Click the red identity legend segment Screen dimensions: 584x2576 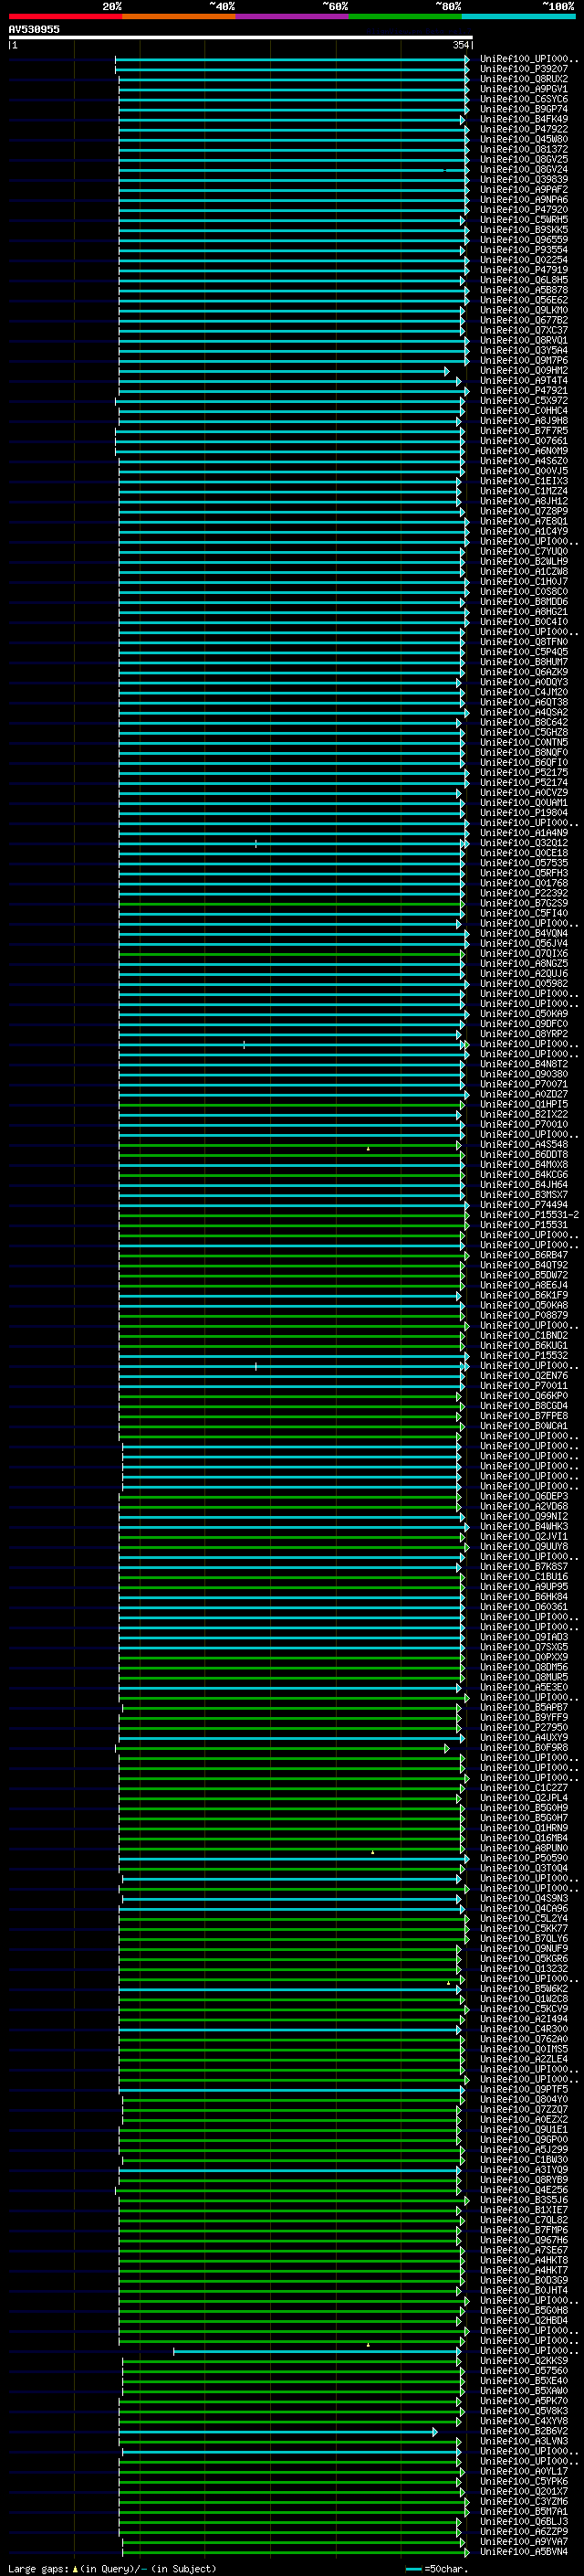tap(65, 16)
